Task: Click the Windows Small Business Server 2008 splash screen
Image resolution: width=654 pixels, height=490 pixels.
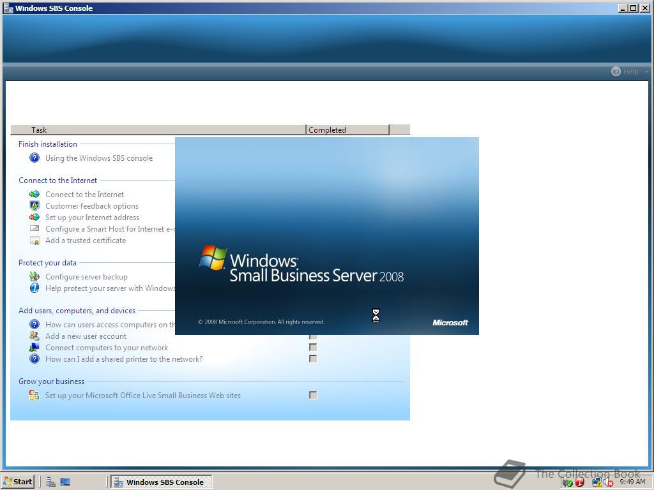Action: click(326, 236)
